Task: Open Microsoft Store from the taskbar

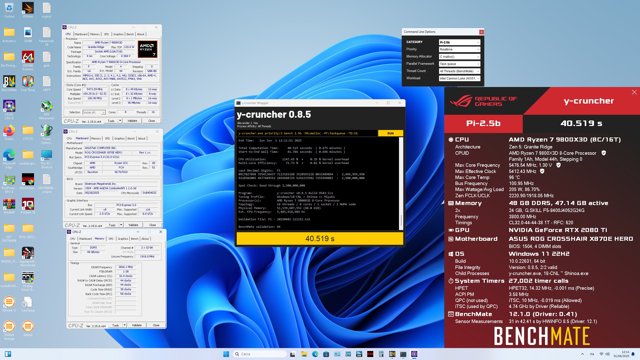Action: point(326,354)
